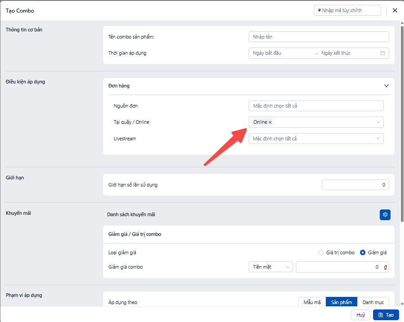Switch to the Danh mục tab
This screenshot has width=404, height=322.
tap(373, 302)
